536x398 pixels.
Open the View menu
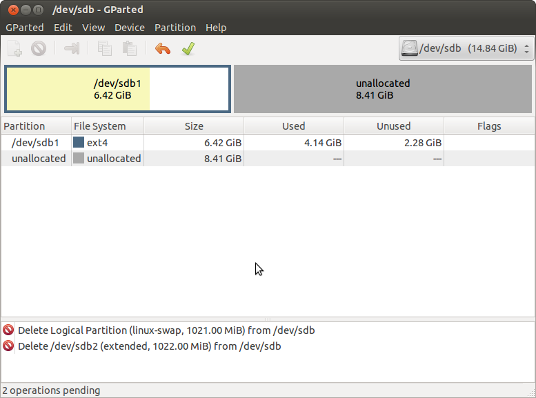tap(93, 28)
